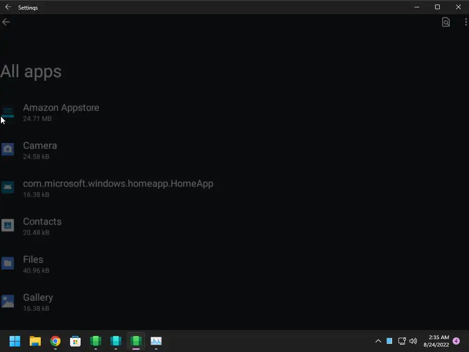Screen dimensions: 469x352
Task: Go back using the in-app back arrow
Action: click(x=5, y=22)
